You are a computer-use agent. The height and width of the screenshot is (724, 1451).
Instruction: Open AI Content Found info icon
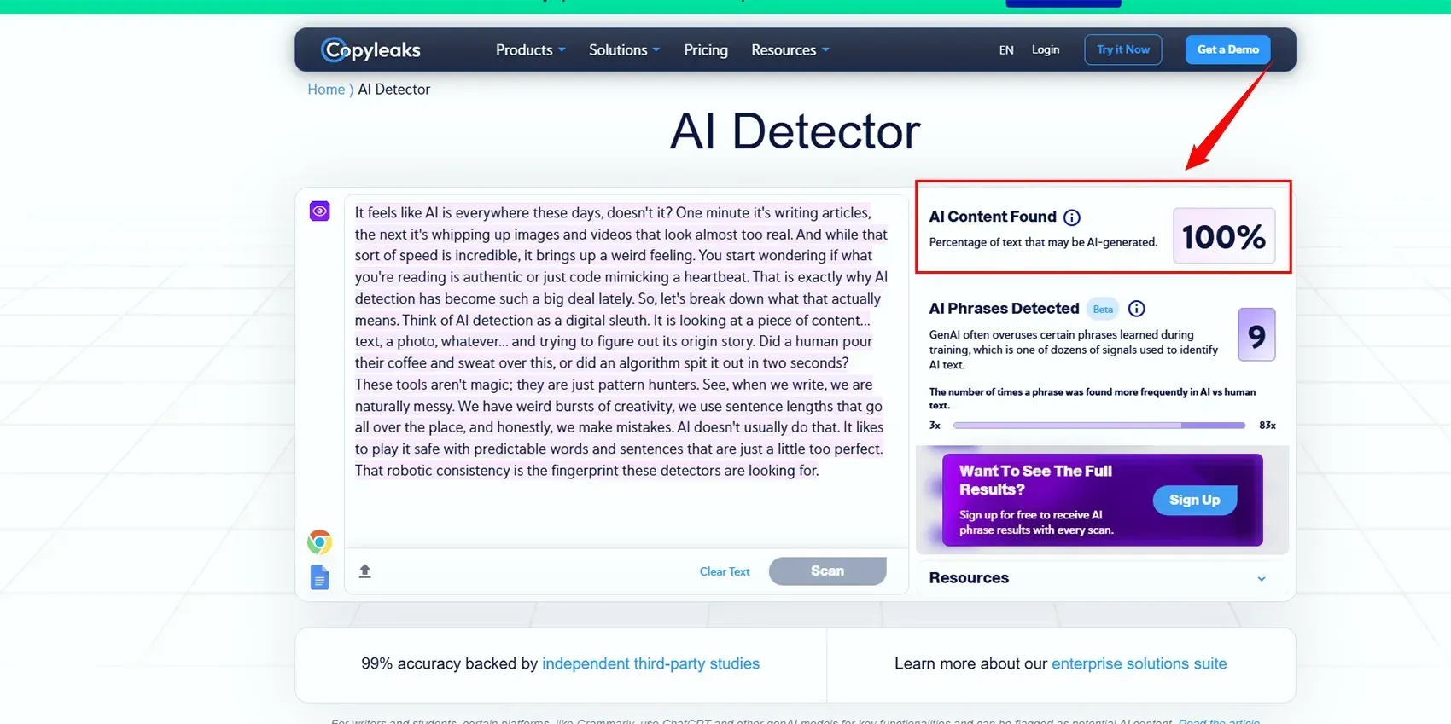[1072, 217]
